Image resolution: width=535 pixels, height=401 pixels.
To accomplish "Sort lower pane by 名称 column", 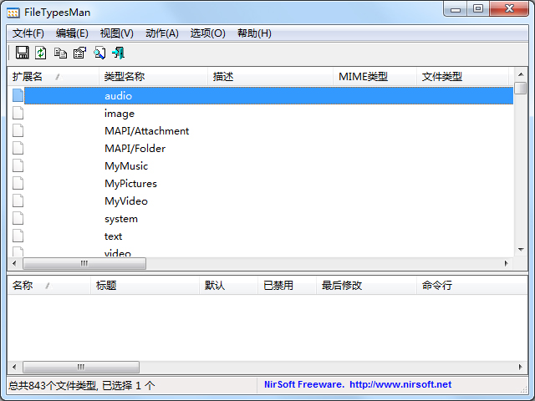I will tap(49, 286).
